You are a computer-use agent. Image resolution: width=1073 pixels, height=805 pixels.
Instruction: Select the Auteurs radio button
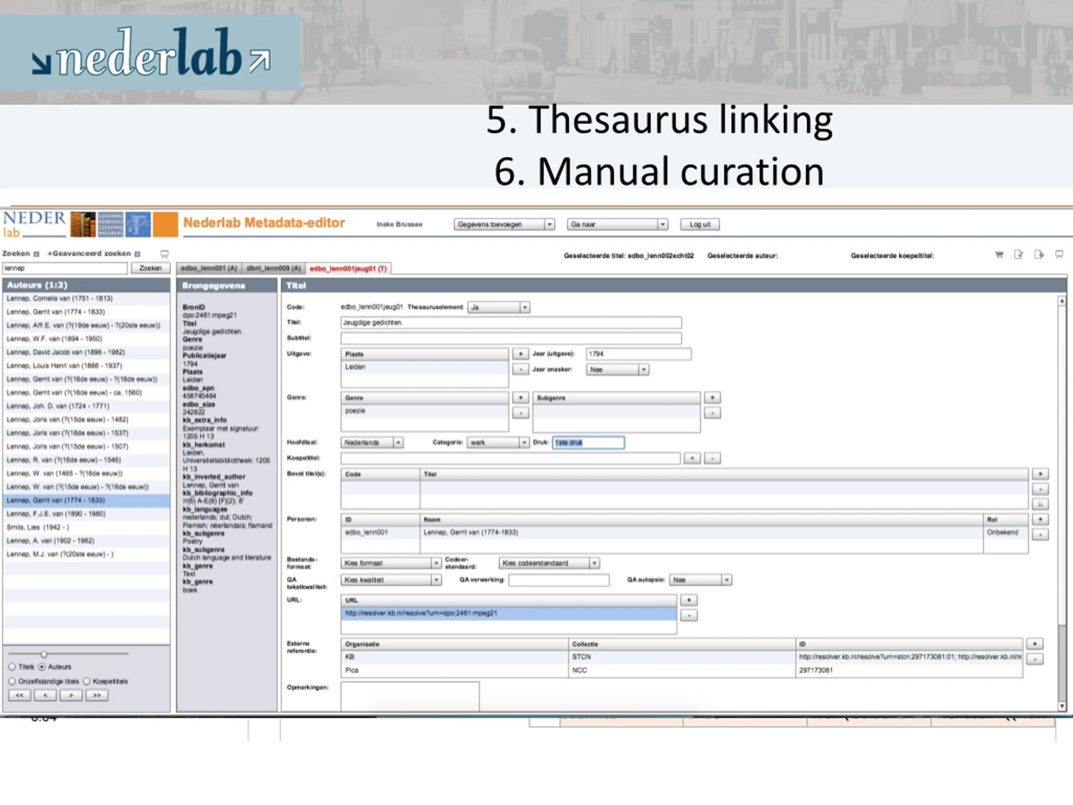(x=42, y=667)
